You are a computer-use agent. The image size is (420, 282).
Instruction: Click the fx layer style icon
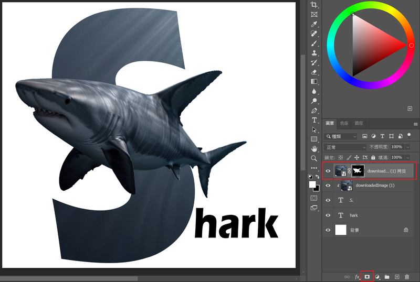point(358,276)
